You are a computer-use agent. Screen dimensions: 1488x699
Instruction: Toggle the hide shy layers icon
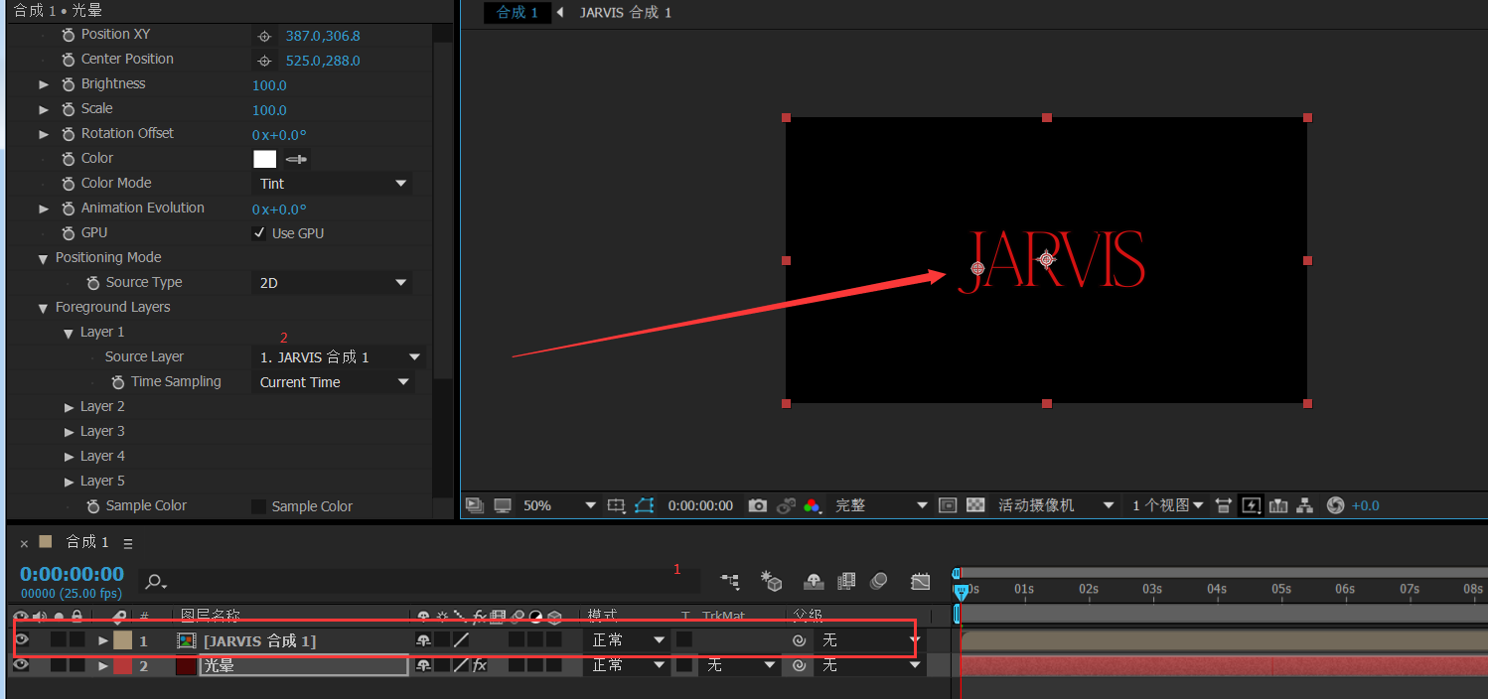click(814, 581)
